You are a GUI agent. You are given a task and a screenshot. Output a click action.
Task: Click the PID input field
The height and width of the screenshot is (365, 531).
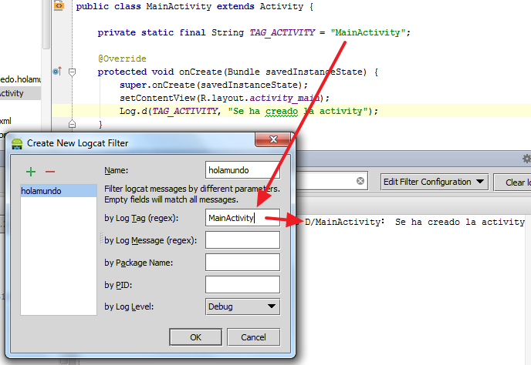[x=242, y=285]
